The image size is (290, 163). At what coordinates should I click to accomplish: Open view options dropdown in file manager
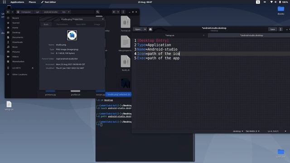tap(118, 12)
